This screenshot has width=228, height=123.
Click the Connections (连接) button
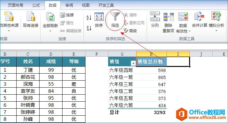tap(67, 15)
